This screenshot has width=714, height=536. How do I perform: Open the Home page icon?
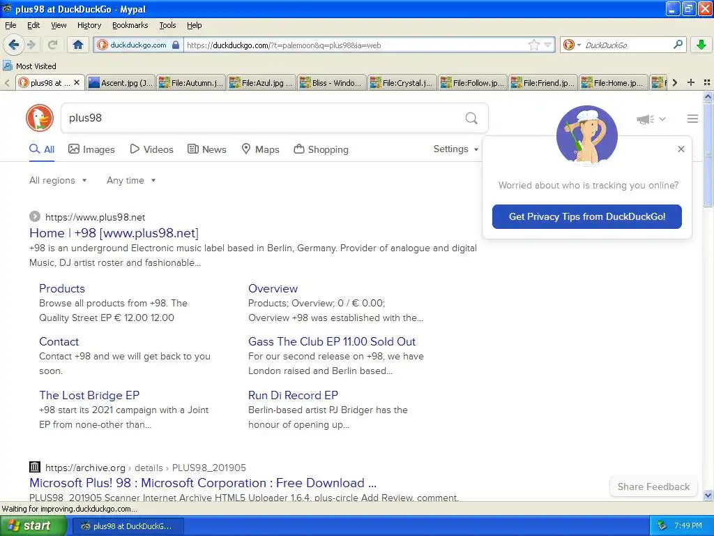[x=78, y=45]
